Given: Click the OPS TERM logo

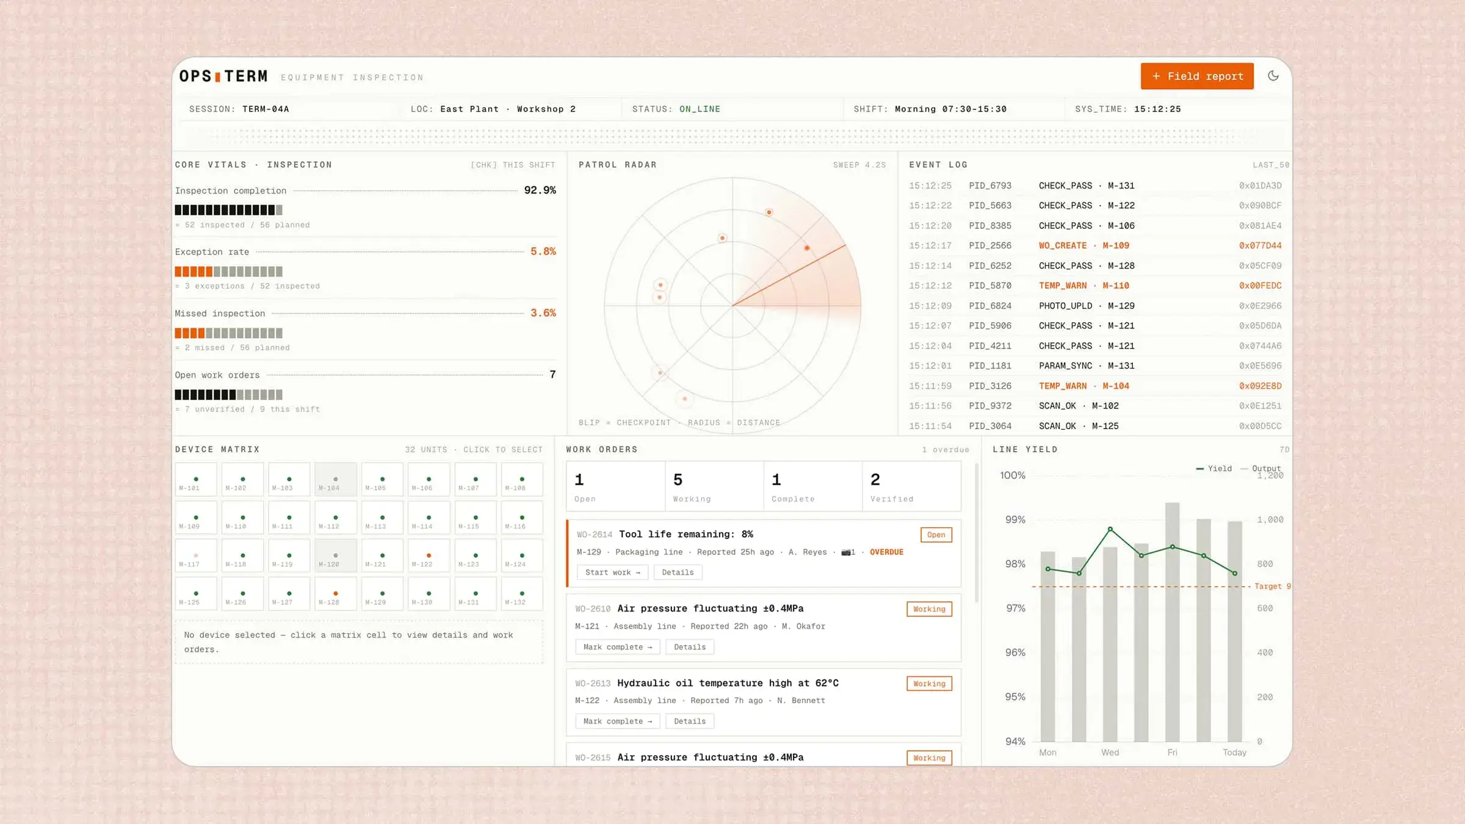Looking at the screenshot, I should (x=223, y=76).
